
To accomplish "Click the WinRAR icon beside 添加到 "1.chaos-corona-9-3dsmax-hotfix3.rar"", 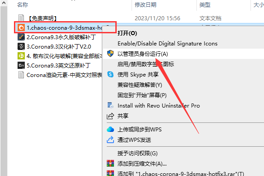I will (x=110, y=173).
